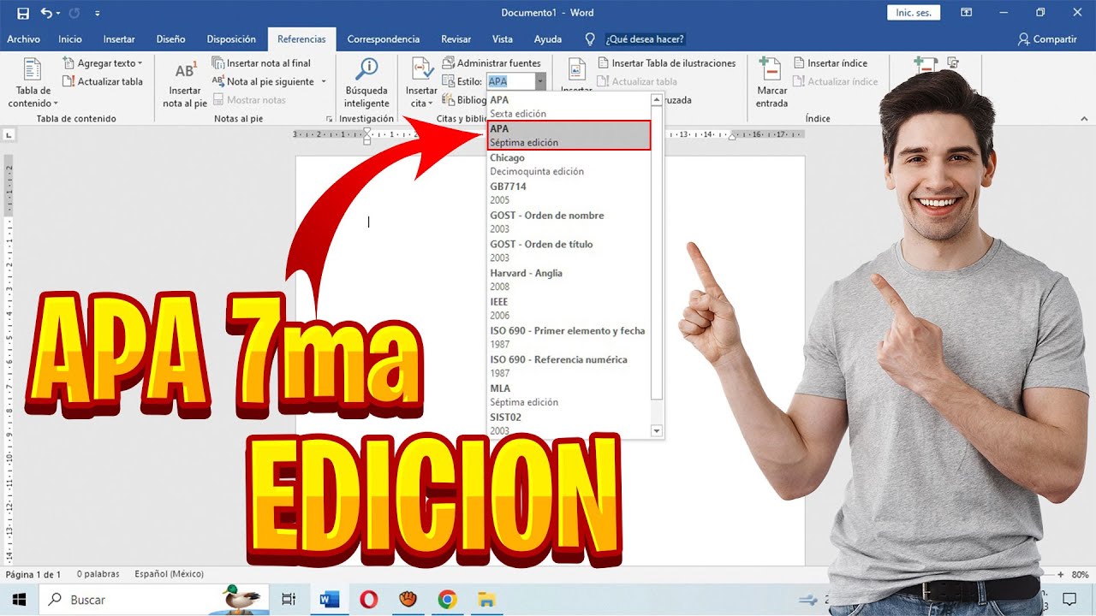
Task: Open File Explorer from the taskbar
Action: [x=486, y=600]
